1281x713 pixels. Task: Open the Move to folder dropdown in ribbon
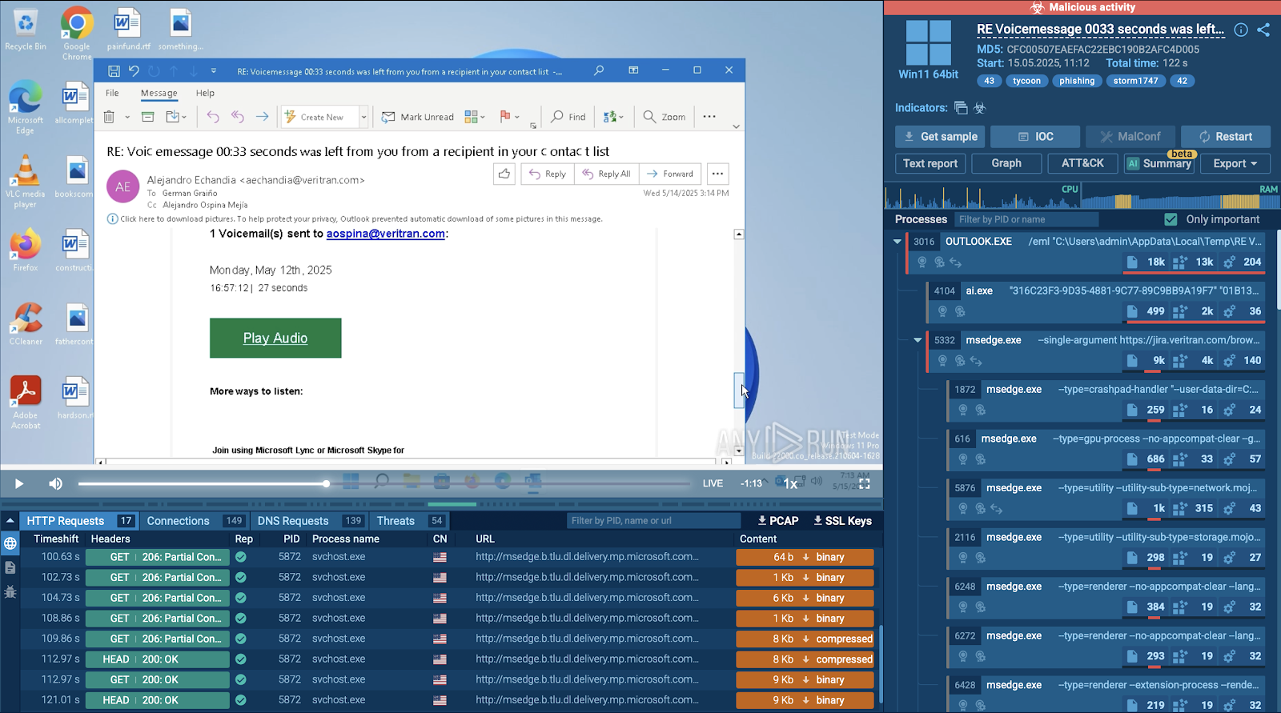coord(175,117)
